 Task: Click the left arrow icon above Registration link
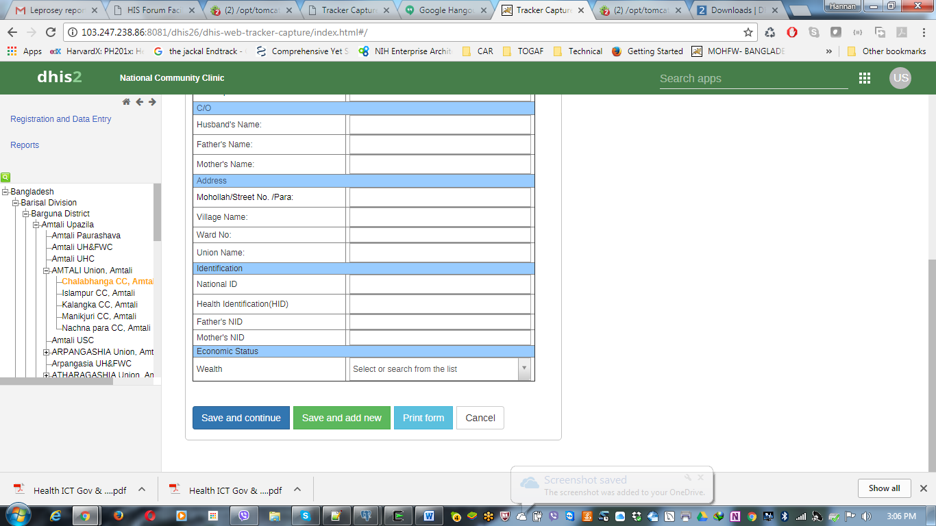coord(139,102)
